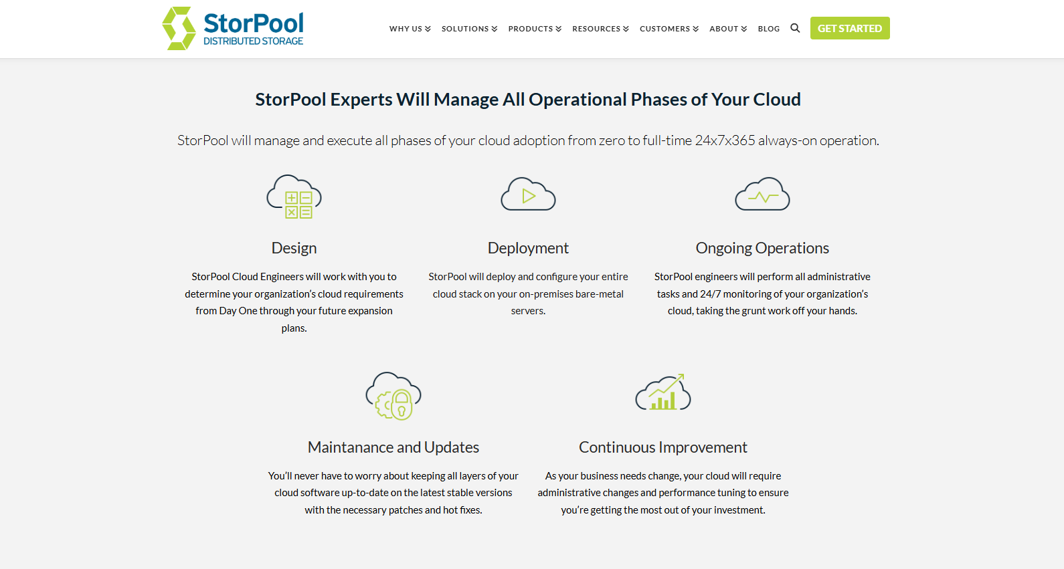The height and width of the screenshot is (569, 1064).
Task: Click the line 'from Day One through your future expansion'
Action: point(294,311)
